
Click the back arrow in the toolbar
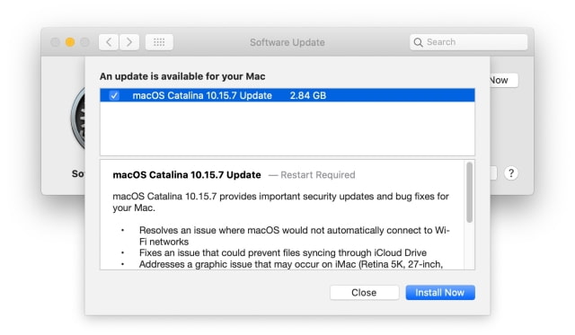(109, 42)
